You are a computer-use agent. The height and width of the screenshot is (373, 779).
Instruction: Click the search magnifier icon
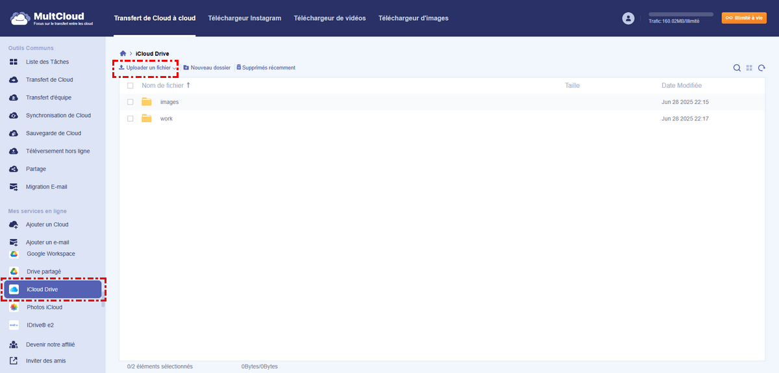click(737, 68)
